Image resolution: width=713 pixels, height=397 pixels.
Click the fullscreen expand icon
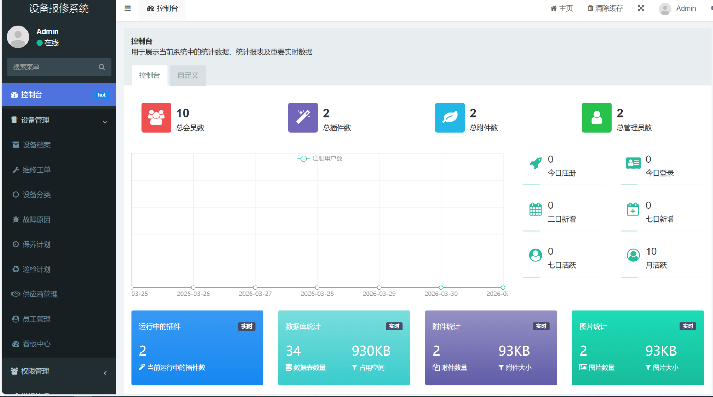(x=641, y=8)
